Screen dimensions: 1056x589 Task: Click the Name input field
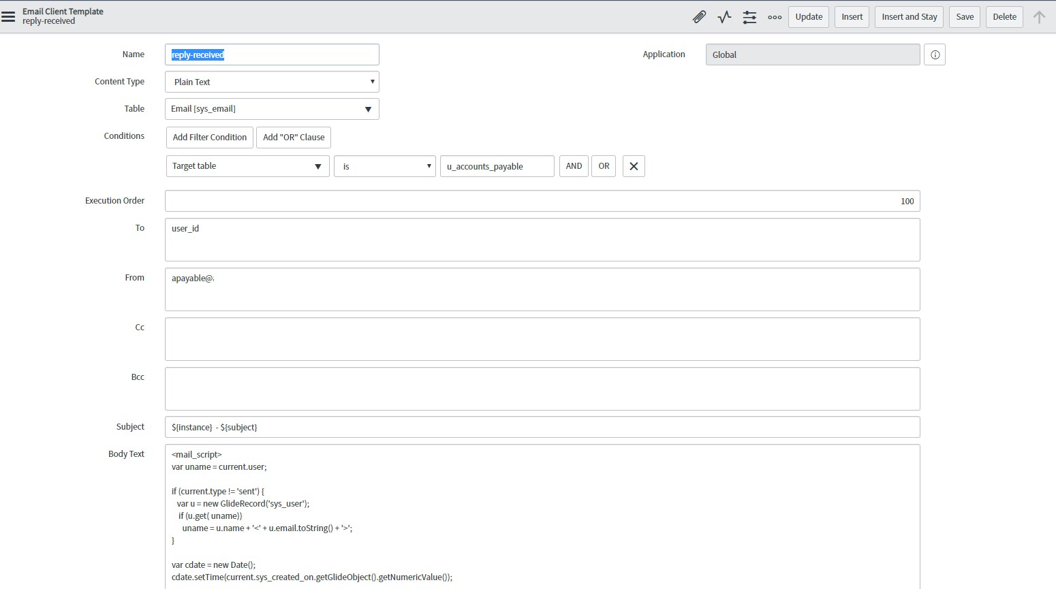tap(272, 54)
